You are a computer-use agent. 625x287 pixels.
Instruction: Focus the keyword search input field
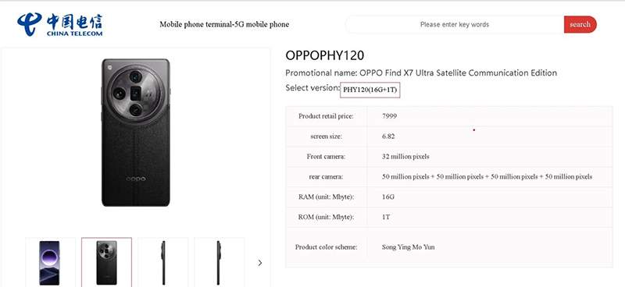pyautogui.click(x=455, y=24)
